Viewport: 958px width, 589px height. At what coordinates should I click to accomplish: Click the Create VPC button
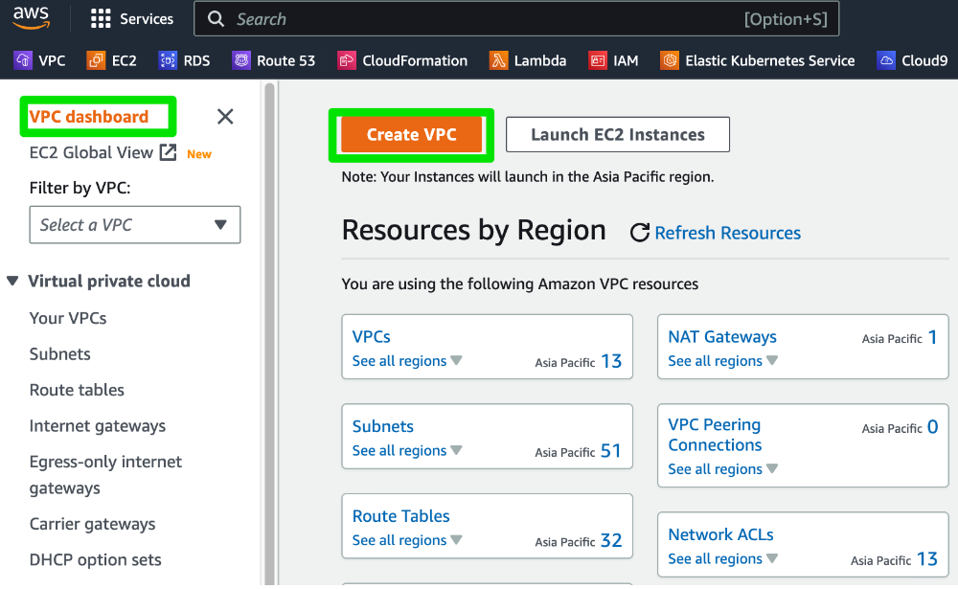[x=411, y=134]
